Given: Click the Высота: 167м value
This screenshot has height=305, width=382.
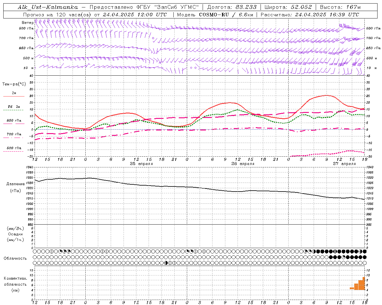Looking at the screenshot, I should pos(340,7).
